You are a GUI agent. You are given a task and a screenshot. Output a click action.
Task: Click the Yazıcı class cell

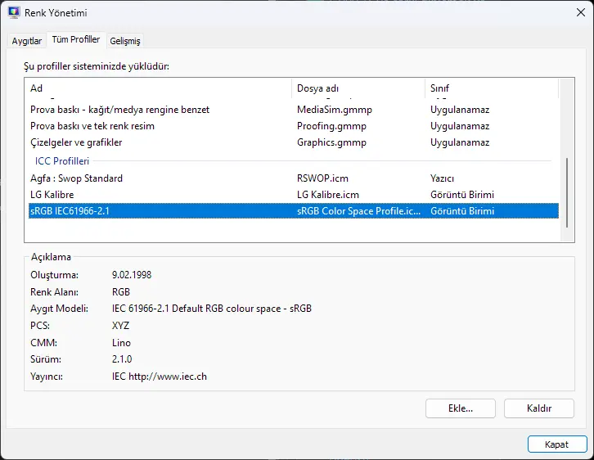point(442,178)
